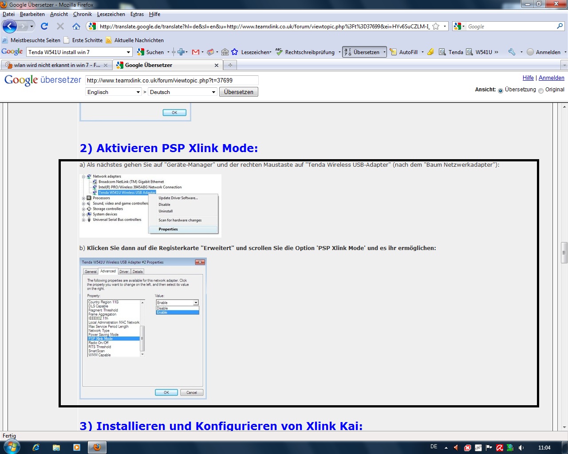Screen dimensions: 568x454
Task: Expand the AutoFill dropdown arrow
Action: tap(422, 52)
